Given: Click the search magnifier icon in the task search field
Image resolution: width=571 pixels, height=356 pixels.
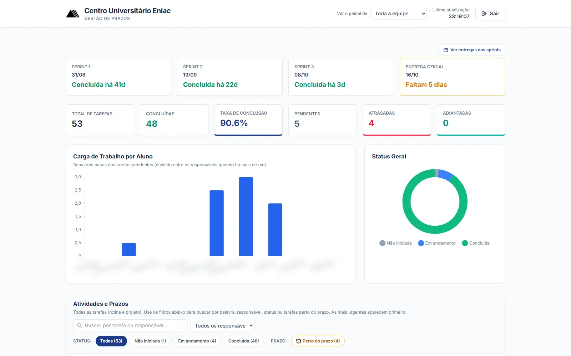Looking at the screenshot, I should [x=80, y=325].
